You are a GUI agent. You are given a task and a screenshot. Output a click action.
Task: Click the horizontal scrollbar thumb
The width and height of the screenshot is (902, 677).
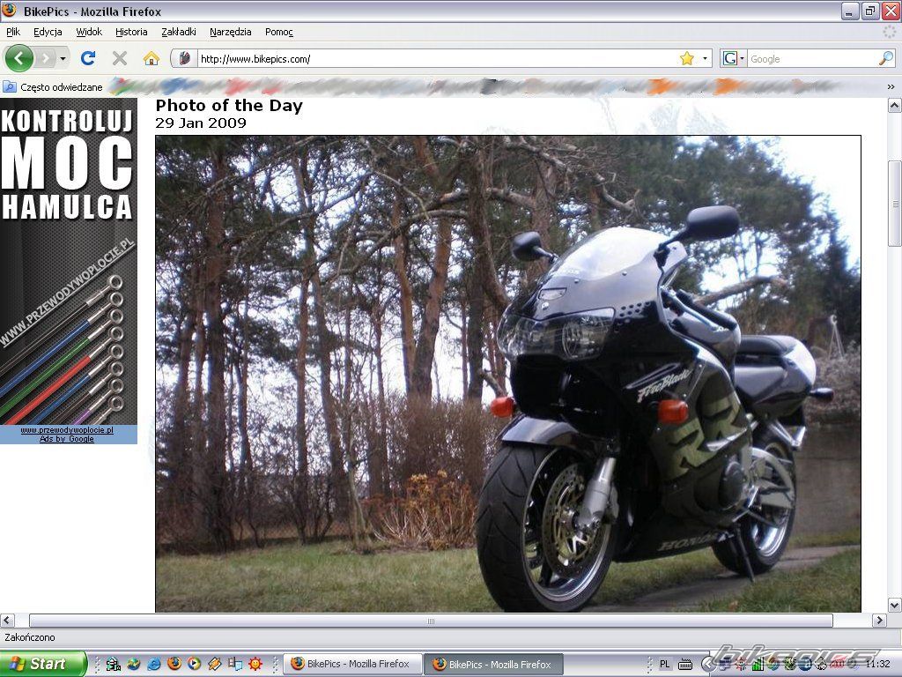pos(431,621)
